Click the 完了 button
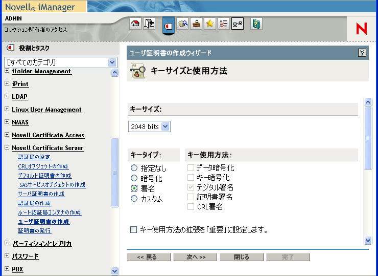Viewport: 378px width, 276px height. (288, 257)
